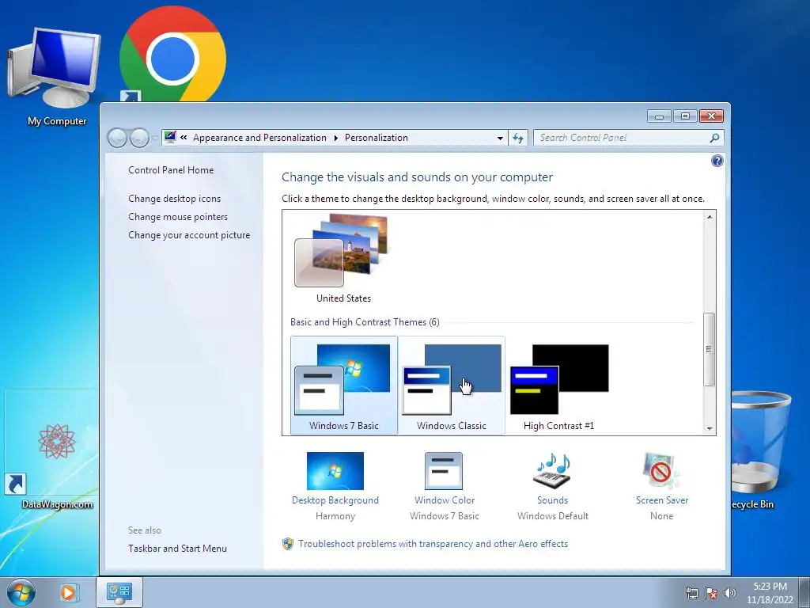Go back with the Back arrow button
Viewport: 810px width, 608px height.
coord(117,138)
